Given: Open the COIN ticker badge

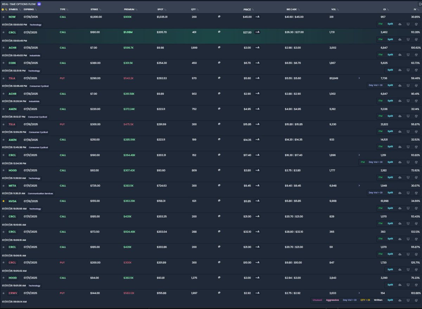Looking at the screenshot, I should 12,63.
